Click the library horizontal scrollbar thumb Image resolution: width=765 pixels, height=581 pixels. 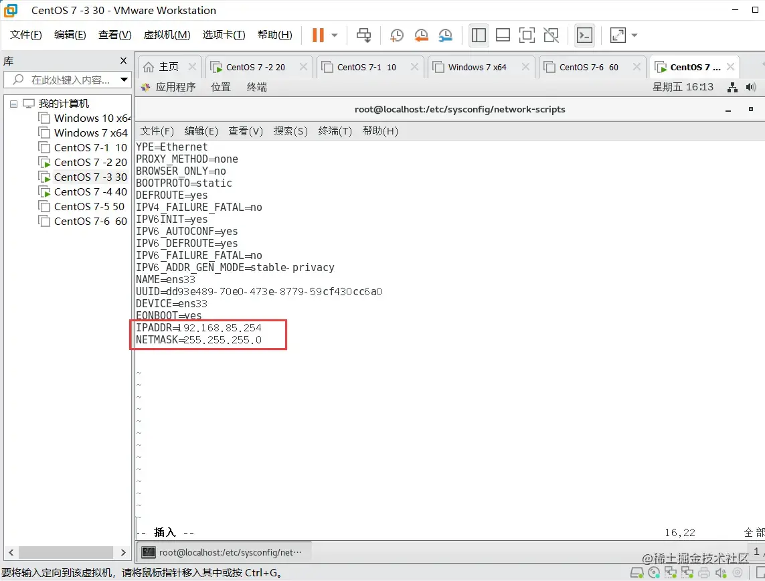coord(66,552)
